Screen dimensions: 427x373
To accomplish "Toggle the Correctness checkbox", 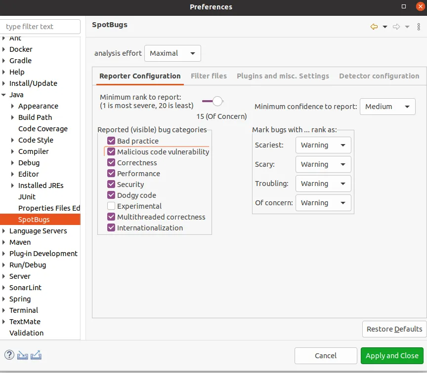I will coord(111,163).
